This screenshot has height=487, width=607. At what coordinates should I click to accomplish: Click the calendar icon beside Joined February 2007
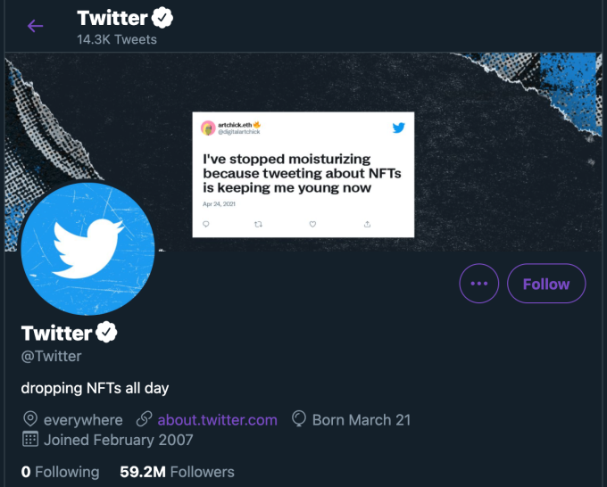(x=29, y=440)
